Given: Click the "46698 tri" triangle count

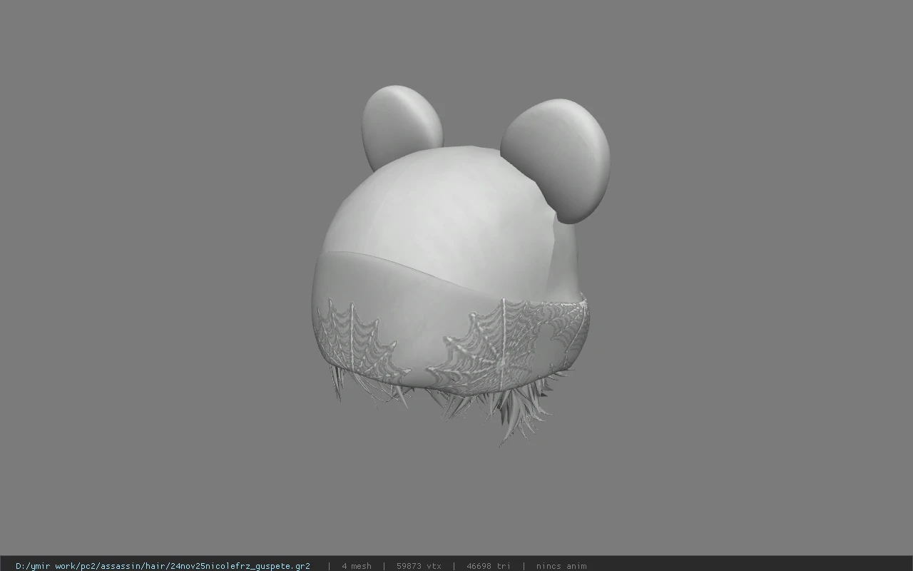Looking at the screenshot, I should pyautogui.click(x=489, y=566).
